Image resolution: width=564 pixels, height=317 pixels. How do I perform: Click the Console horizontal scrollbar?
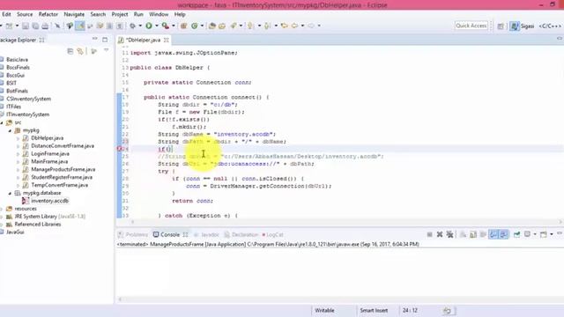340,299
